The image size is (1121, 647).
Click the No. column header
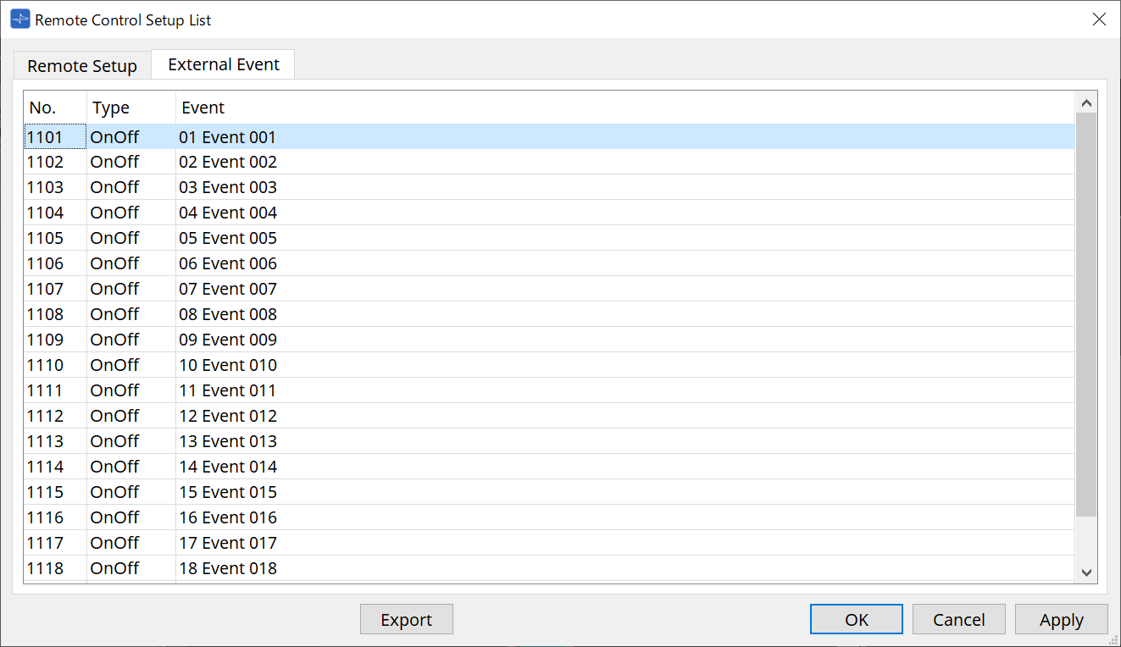[x=42, y=108]
